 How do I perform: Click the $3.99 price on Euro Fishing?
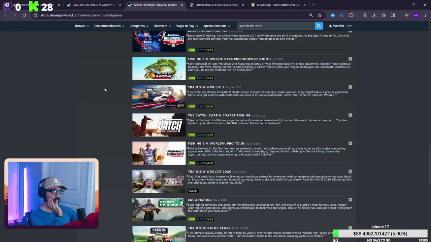209,219
